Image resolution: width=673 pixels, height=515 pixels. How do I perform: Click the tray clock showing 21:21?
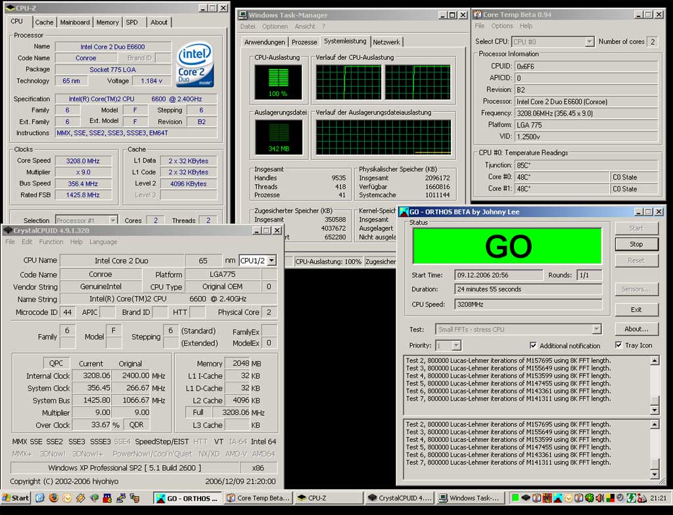point(658,499)
